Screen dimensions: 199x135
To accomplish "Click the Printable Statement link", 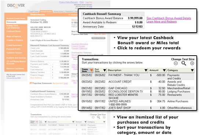I will [79, 48].
